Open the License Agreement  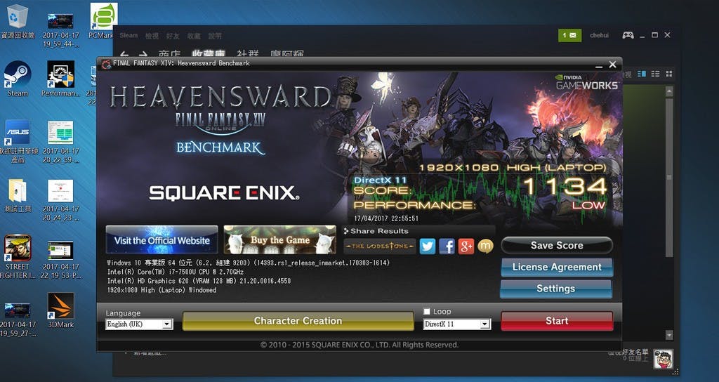(557, 267)
